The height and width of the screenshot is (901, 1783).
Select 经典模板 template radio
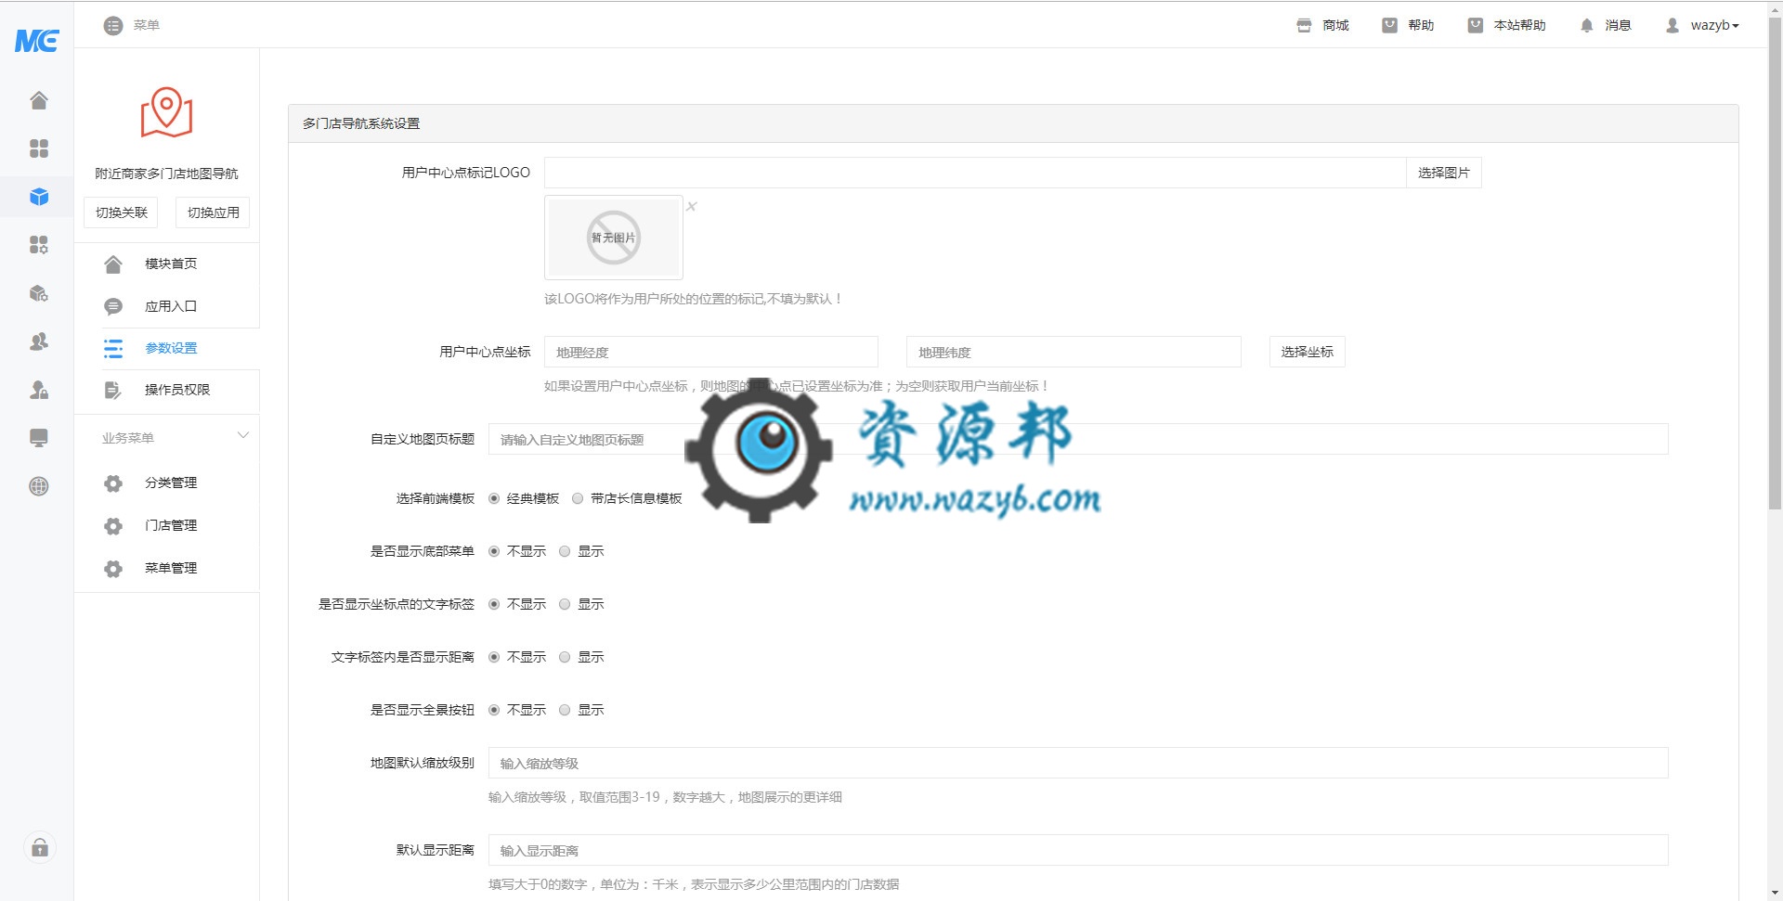[x=494, y=499]
